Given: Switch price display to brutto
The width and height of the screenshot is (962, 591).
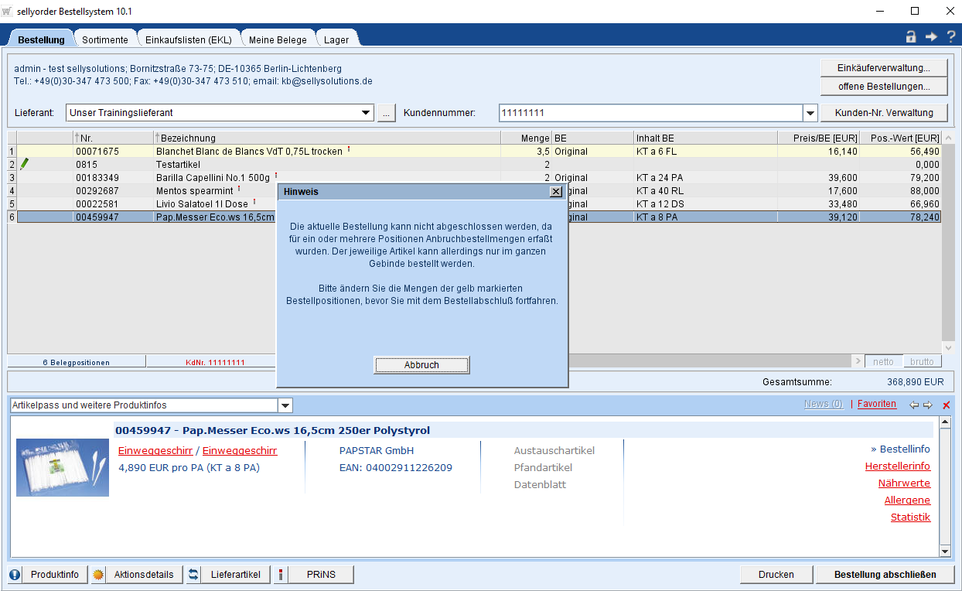Looking at the screenshot, I should (921, 361).
